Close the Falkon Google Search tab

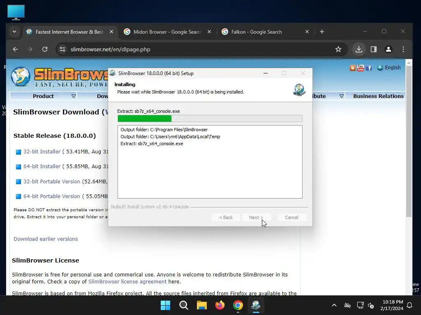307,32
